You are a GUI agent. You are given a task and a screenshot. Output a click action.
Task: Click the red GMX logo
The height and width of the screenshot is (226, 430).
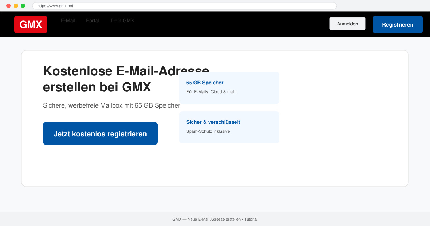coord(31,24)
